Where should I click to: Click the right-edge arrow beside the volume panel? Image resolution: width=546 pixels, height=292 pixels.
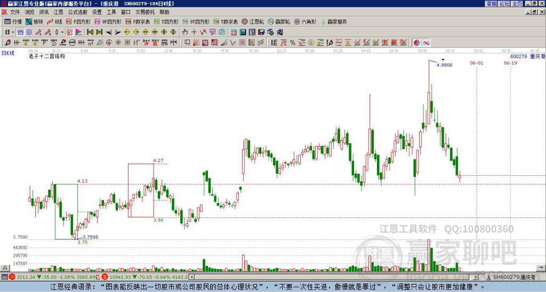pos(542,267)
